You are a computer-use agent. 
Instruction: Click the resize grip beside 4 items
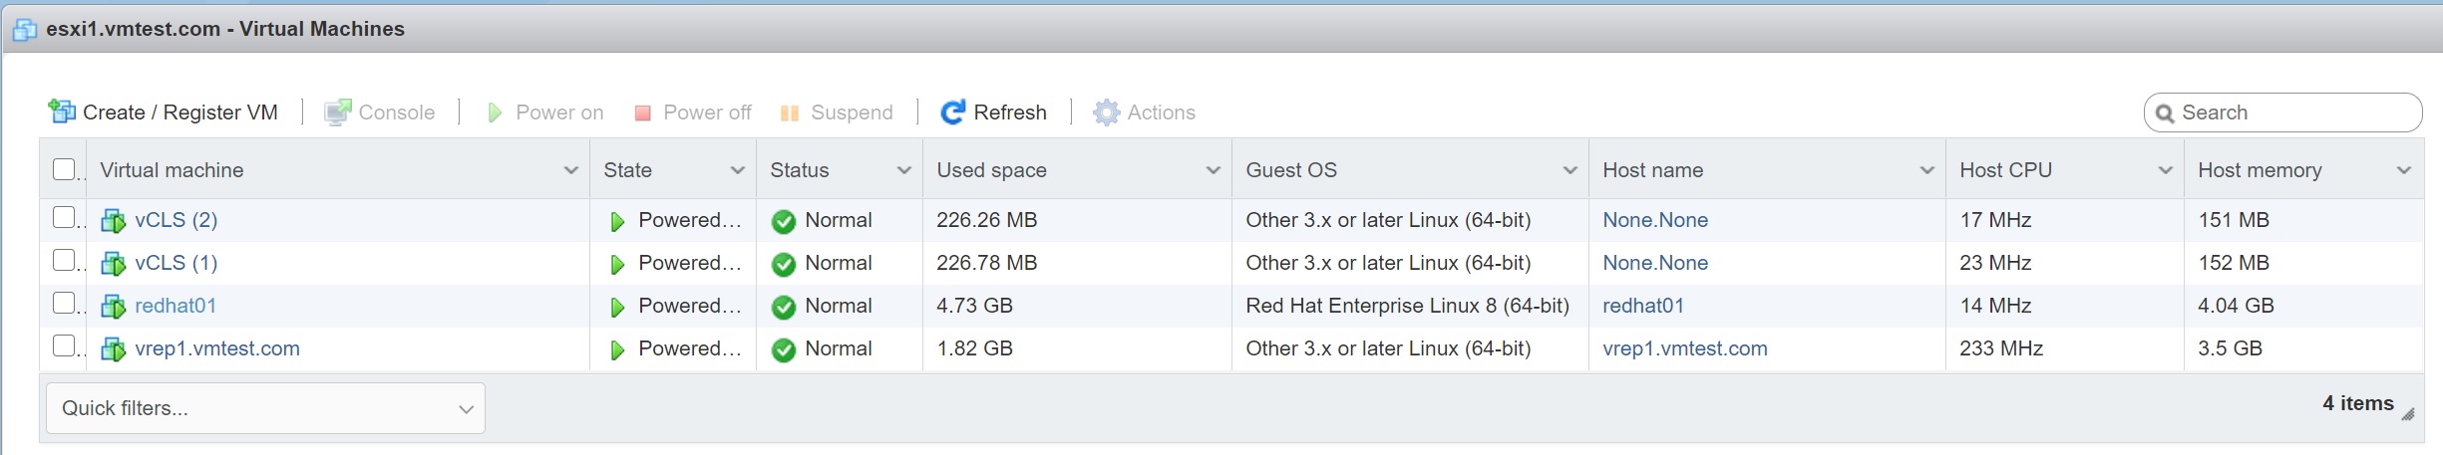tap(2408, 414)
